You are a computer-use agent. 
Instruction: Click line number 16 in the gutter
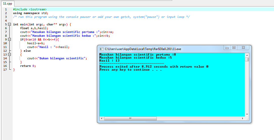(x=5, y=66)
